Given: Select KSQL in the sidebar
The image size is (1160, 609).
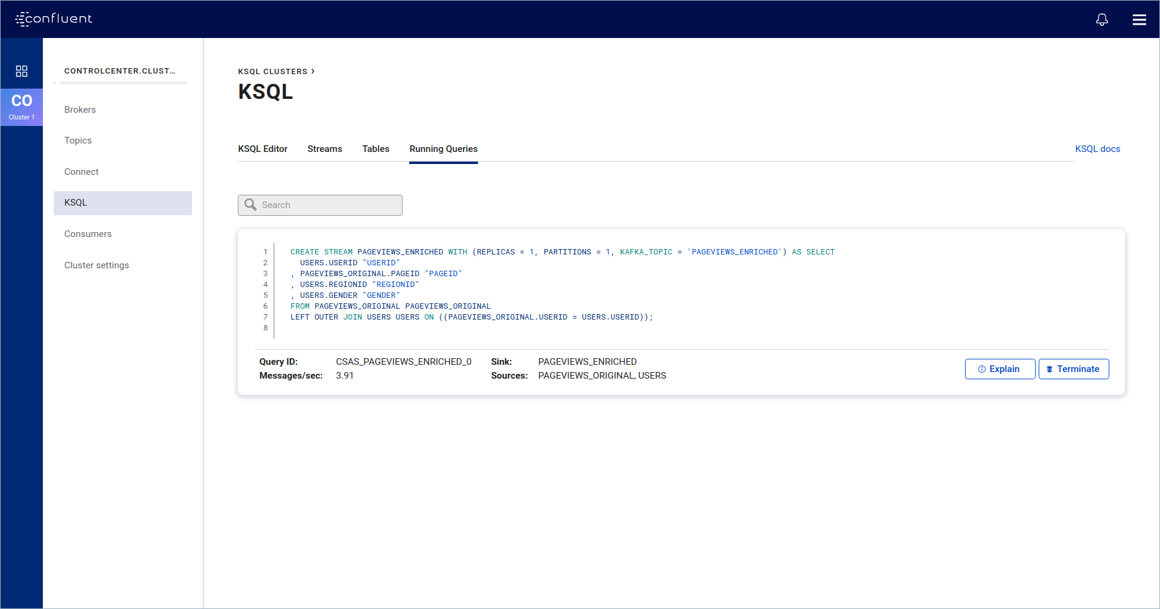Looking at the screenshot, I should [76, 203].
